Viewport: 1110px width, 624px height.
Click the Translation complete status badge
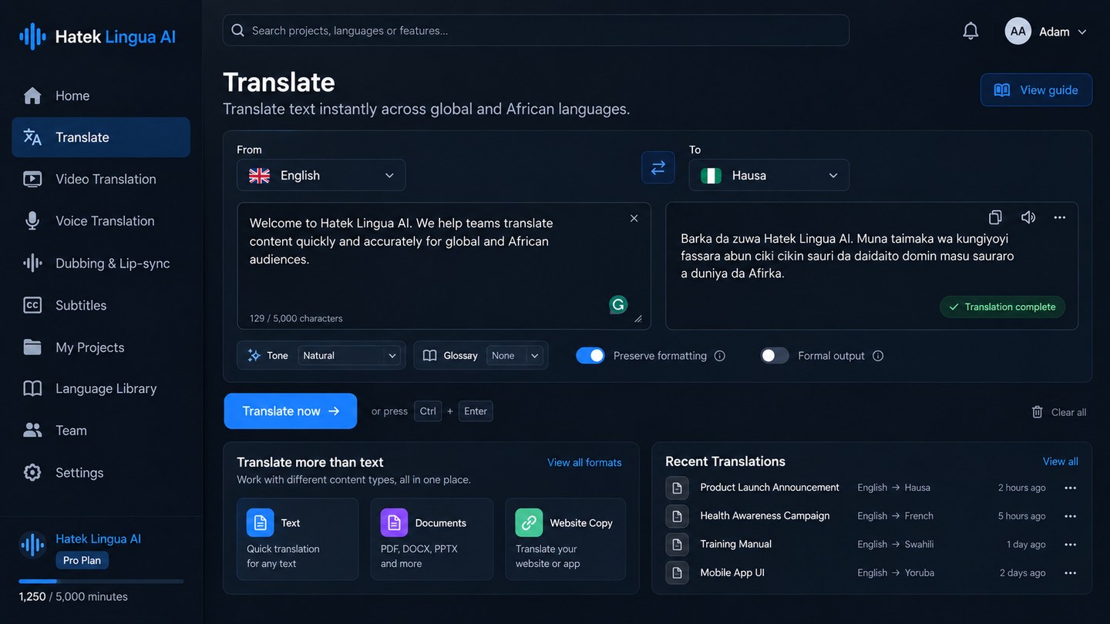(x=1002, y=307)
